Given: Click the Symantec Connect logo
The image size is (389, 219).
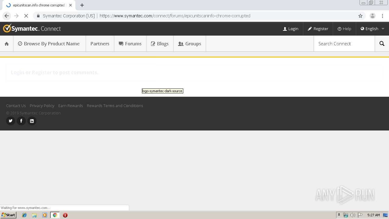Looking at the screenshot, I should click(32, 29).
